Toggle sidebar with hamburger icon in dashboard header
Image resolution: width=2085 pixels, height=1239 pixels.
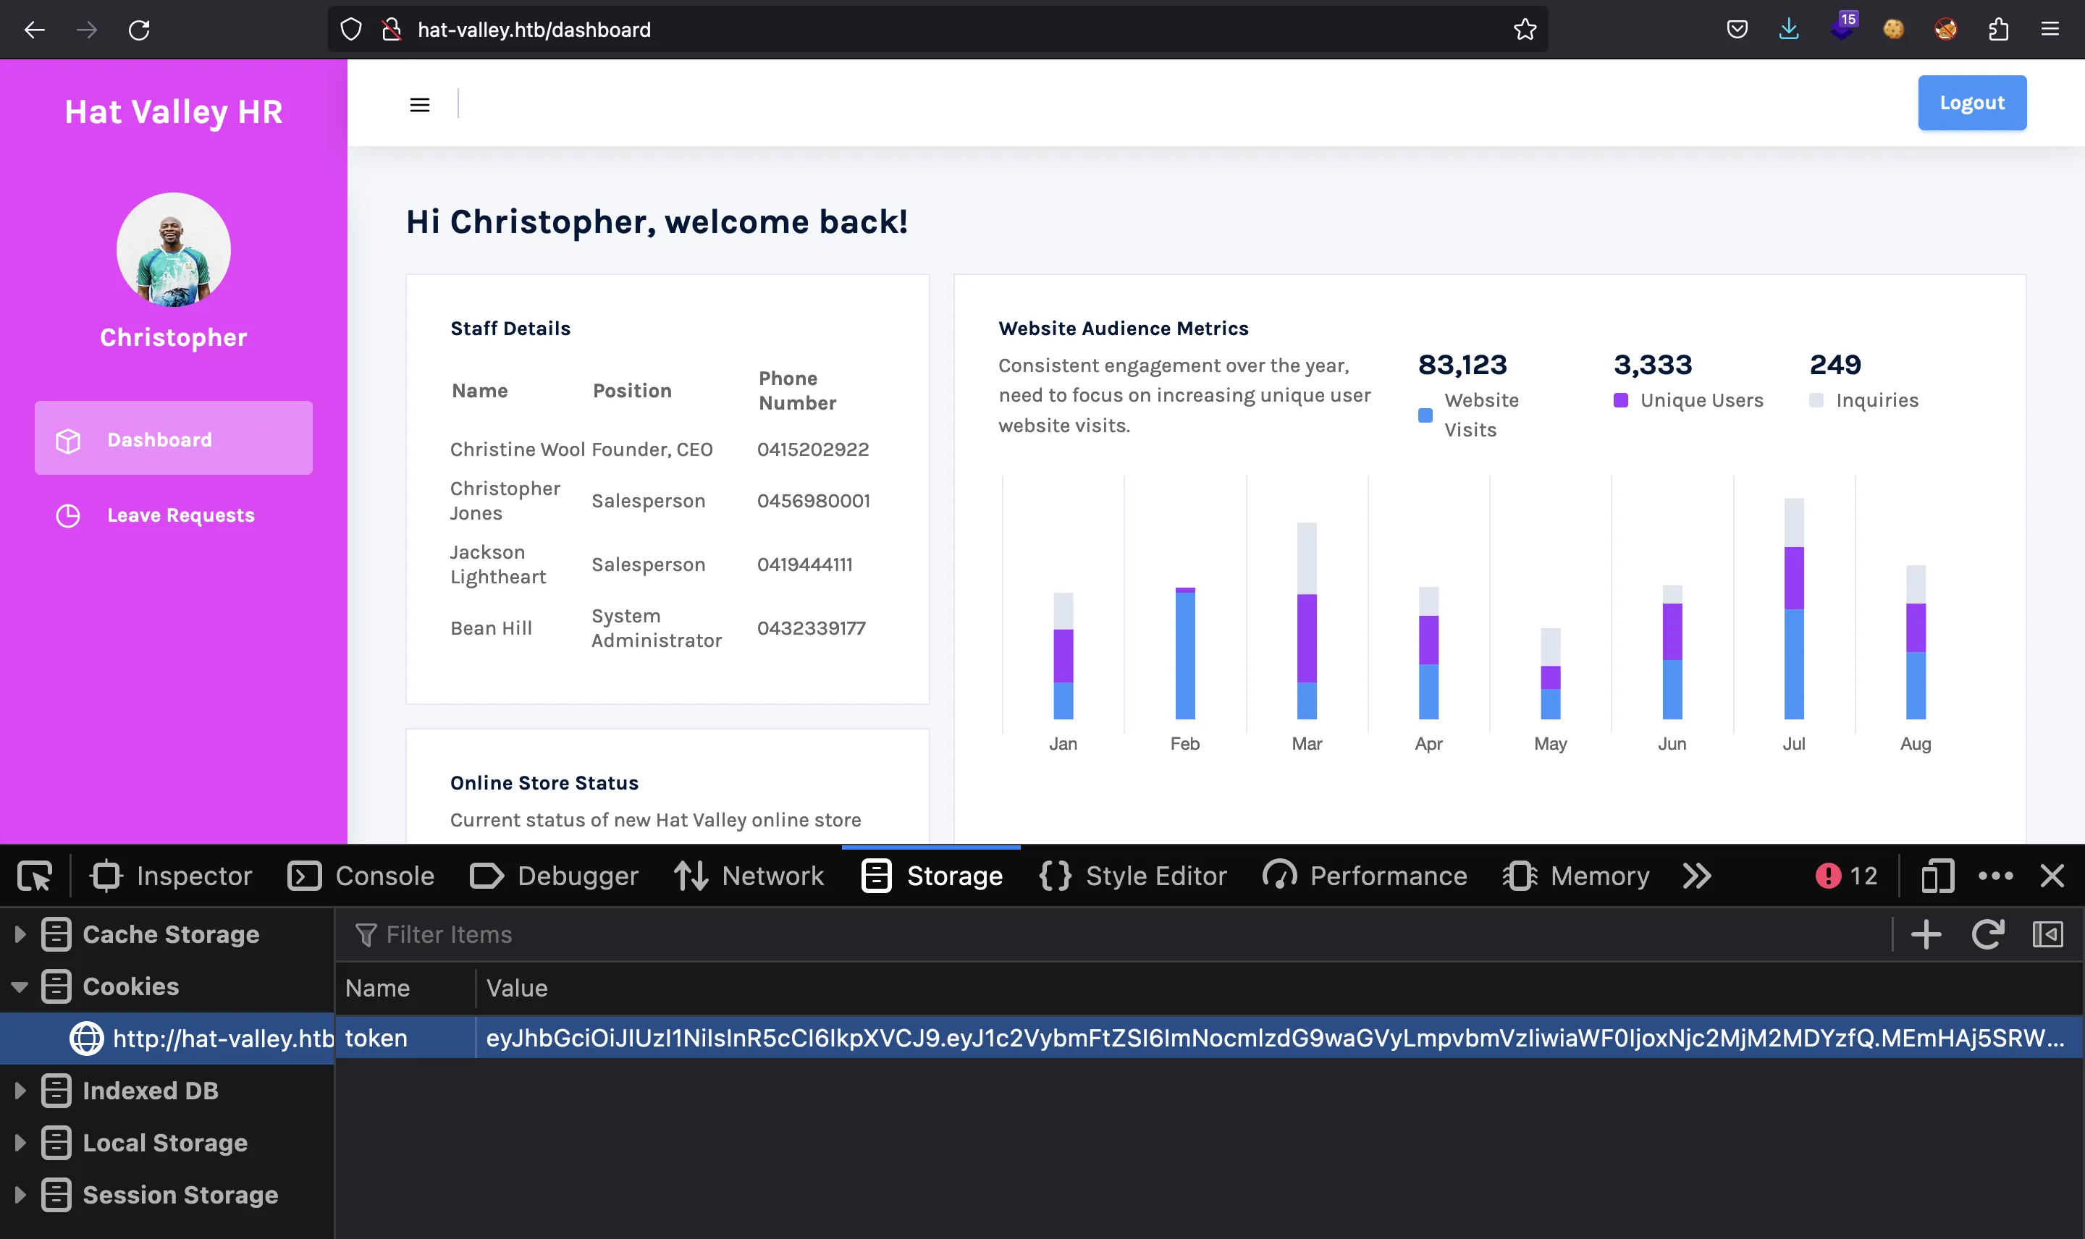click(x=420, y=104)
